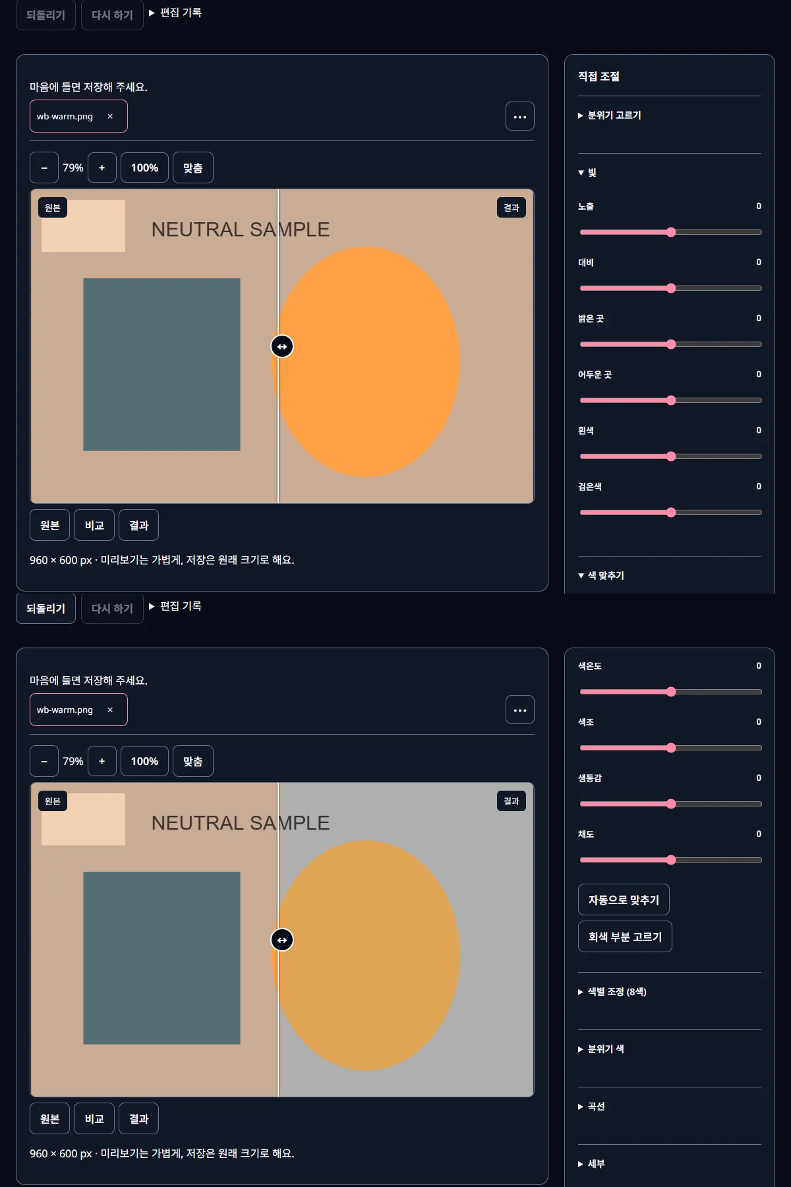The height and width of the screenshot is (1187, 791).
Task: Grab the compare divider handle in lower preview
Action: (282, 940)
